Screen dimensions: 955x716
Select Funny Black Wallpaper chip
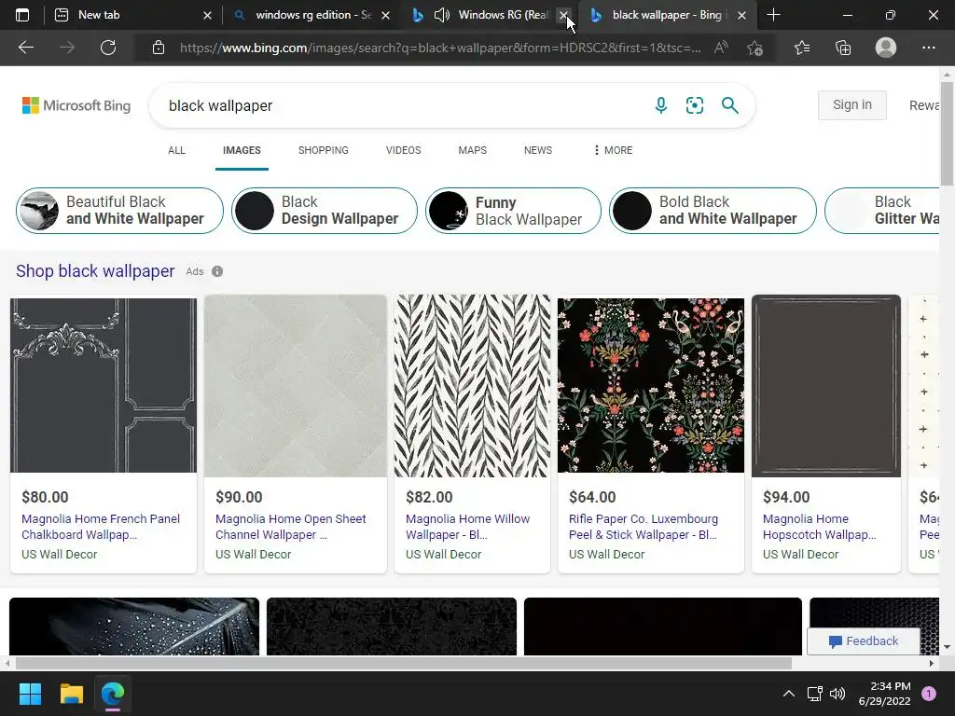pyautogui.click(x=513, y=211)
